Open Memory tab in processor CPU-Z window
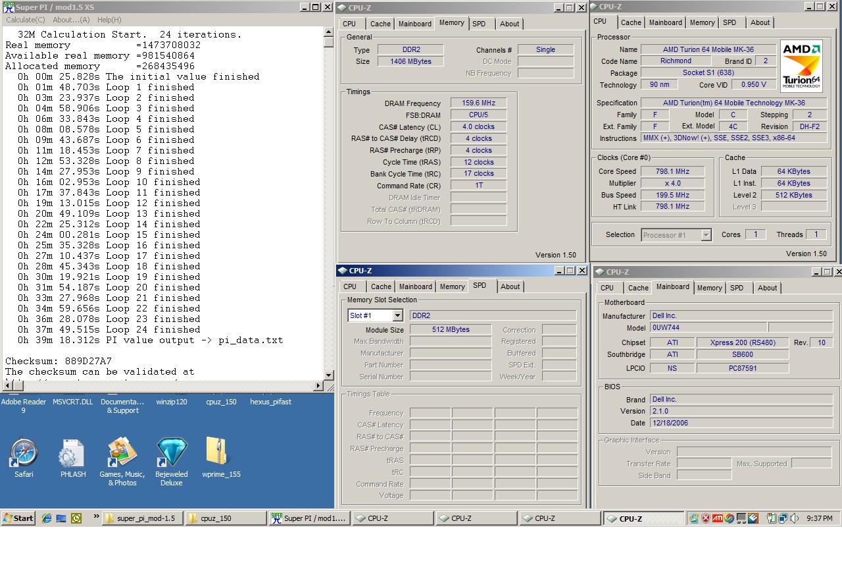This screenshot has height=569, width=842. coord(702,22)
